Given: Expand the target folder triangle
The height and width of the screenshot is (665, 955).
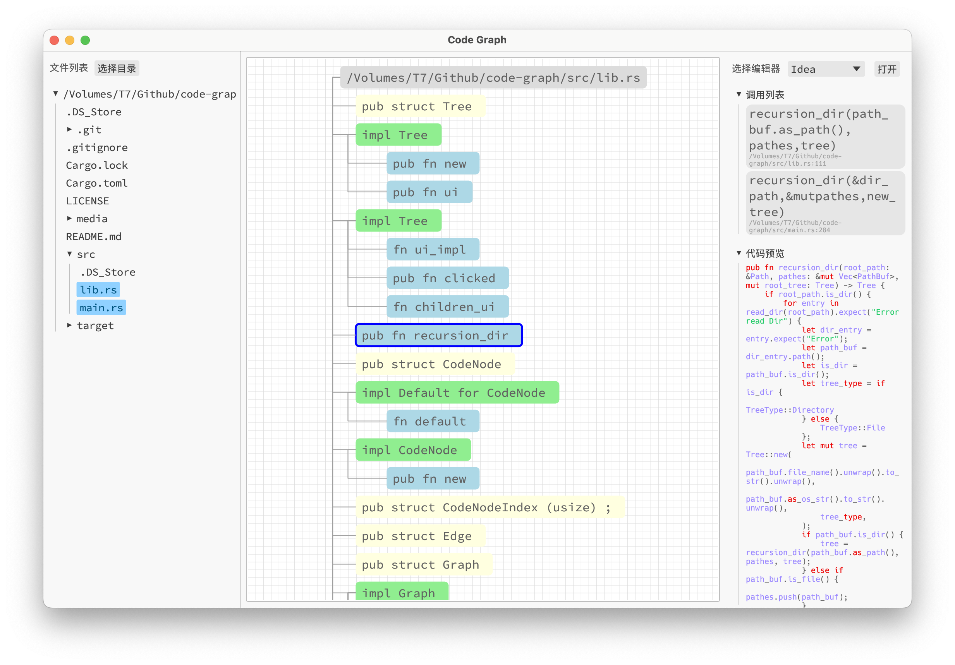Looking at the screenshot, I should (69, 326).
